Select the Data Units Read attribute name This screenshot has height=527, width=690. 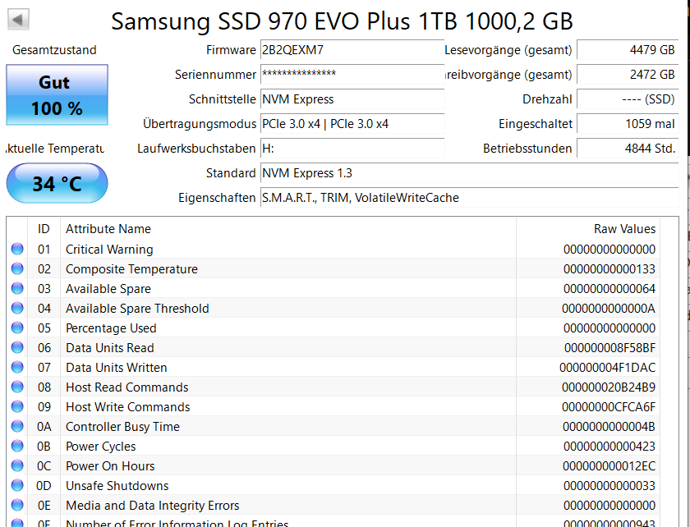[109, 348]
